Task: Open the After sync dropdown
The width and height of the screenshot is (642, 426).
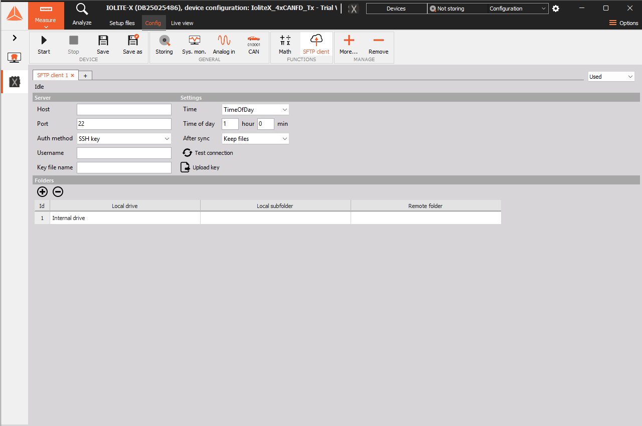Action: tap(255, 138)
